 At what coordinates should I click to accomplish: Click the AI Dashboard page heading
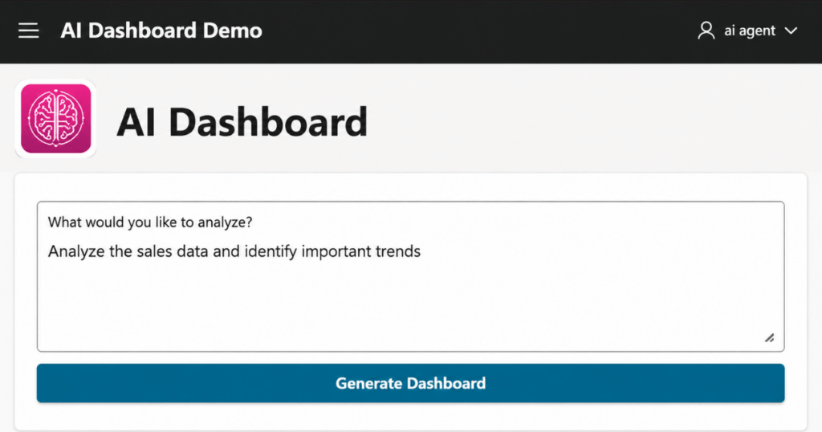point(242,121)
